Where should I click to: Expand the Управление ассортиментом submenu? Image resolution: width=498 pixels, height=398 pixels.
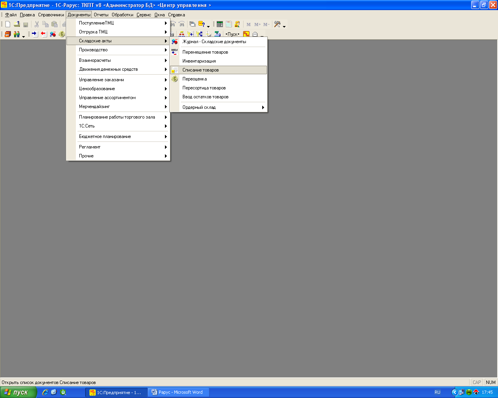(118, 98)
